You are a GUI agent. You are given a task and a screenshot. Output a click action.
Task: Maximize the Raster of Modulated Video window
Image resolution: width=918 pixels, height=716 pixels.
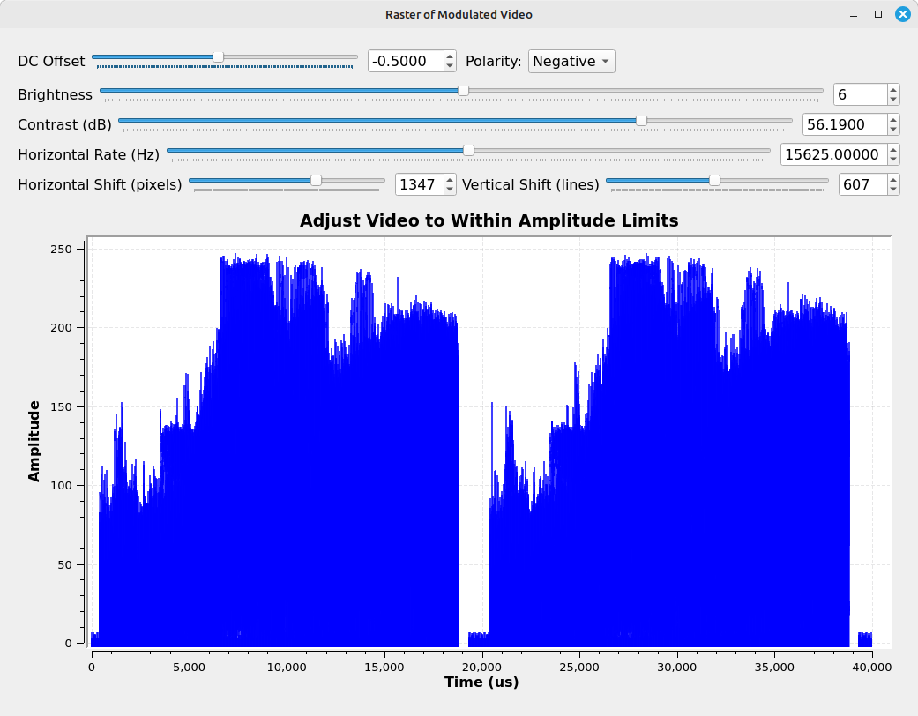coord(878,14)
